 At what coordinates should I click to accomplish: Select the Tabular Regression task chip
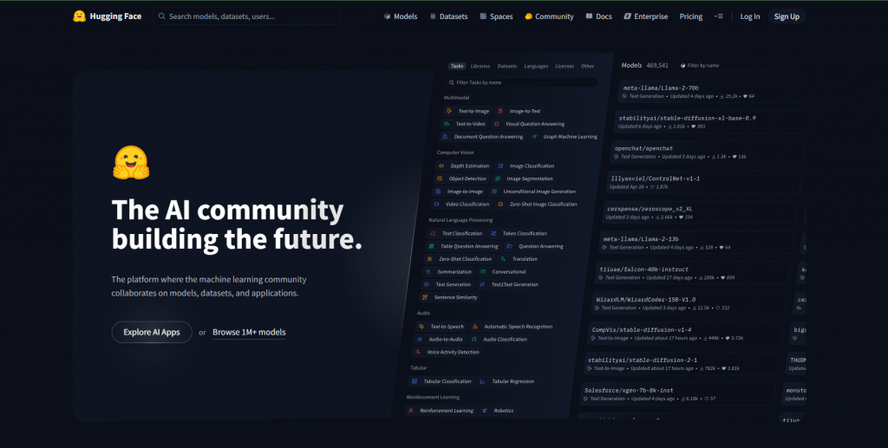click(506, 382)
